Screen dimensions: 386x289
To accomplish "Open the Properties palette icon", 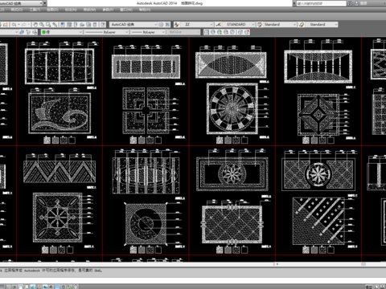I will point(63,25).
